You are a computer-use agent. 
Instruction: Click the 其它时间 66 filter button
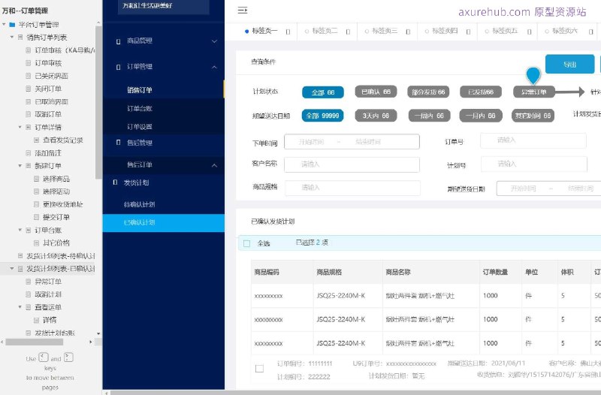pyautogui.click(x=533, y=116)
